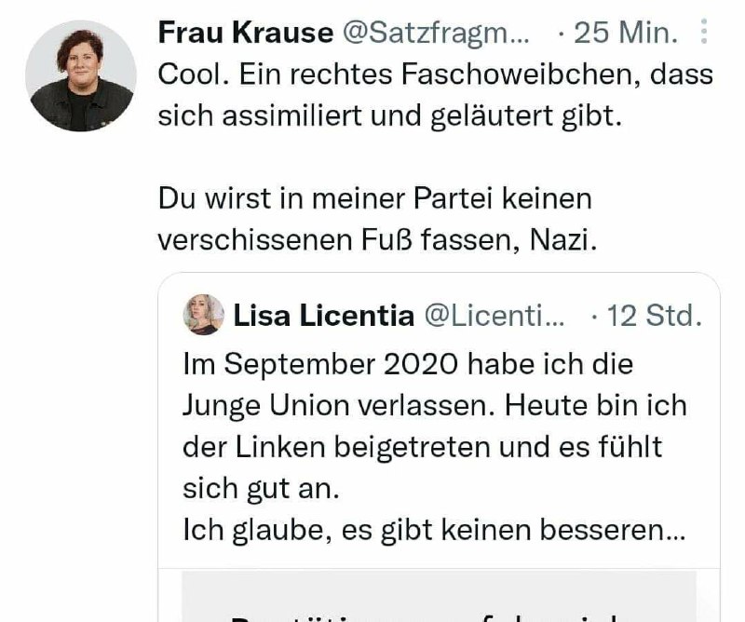Open the tweet's three-dot more options menu

(x=704, y=33)
